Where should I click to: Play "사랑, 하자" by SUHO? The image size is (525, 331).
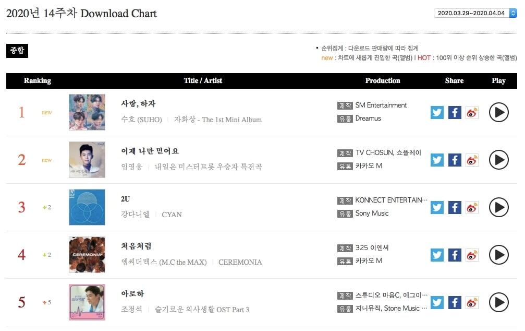[499, 112]
